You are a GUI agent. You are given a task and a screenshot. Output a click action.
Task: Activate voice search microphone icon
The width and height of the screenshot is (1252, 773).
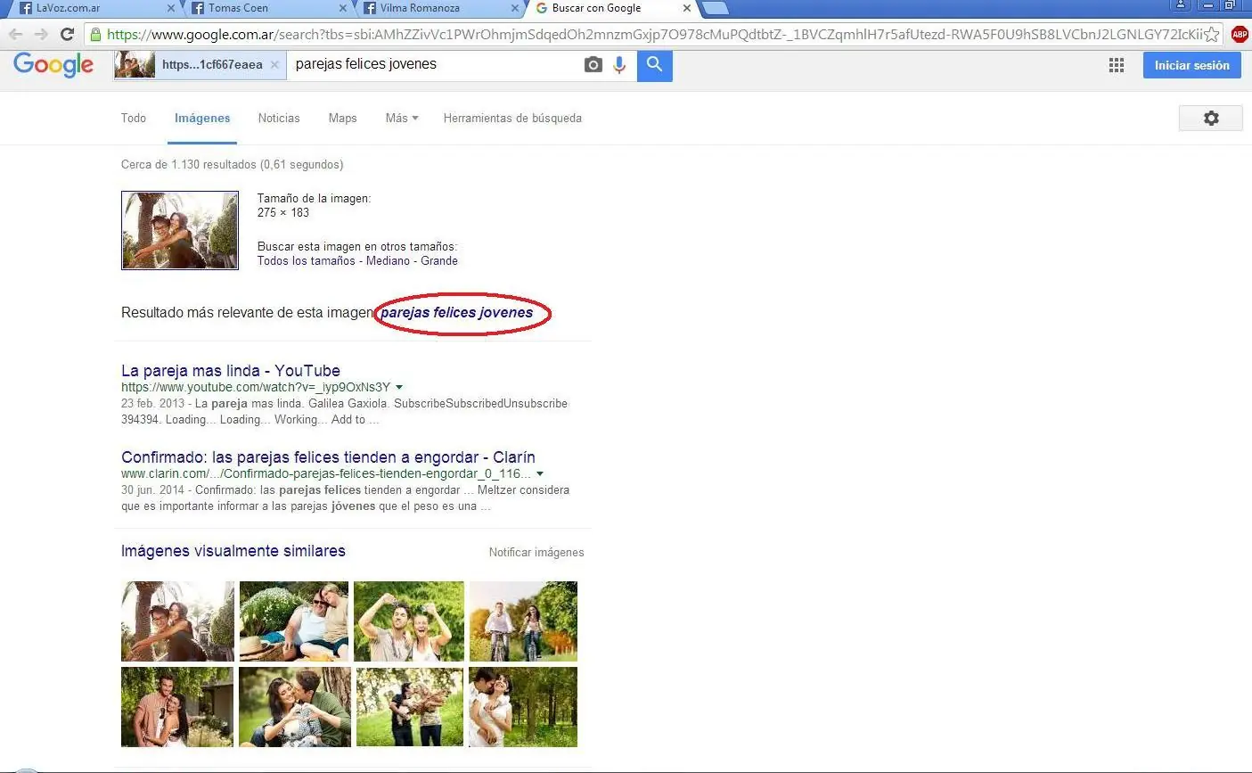619,65
